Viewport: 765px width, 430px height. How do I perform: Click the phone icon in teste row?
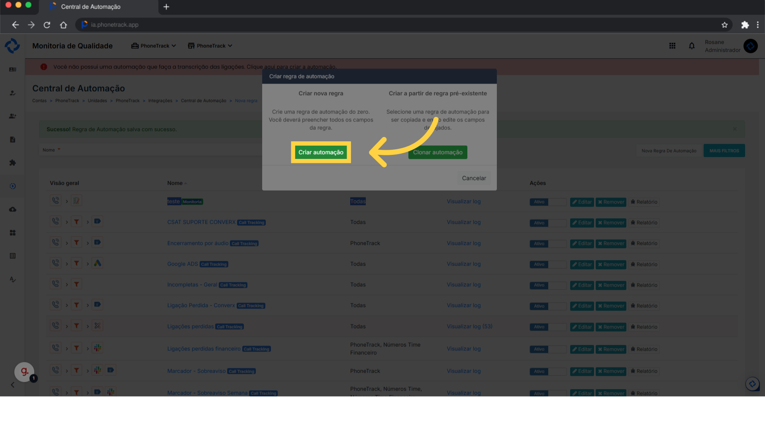pyautogui.click(x=55, y=200)
